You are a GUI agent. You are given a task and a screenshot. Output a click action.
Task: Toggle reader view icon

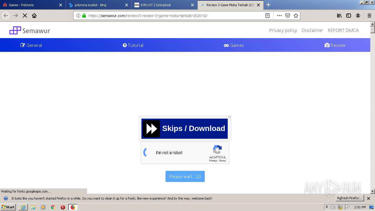(267, 16)
